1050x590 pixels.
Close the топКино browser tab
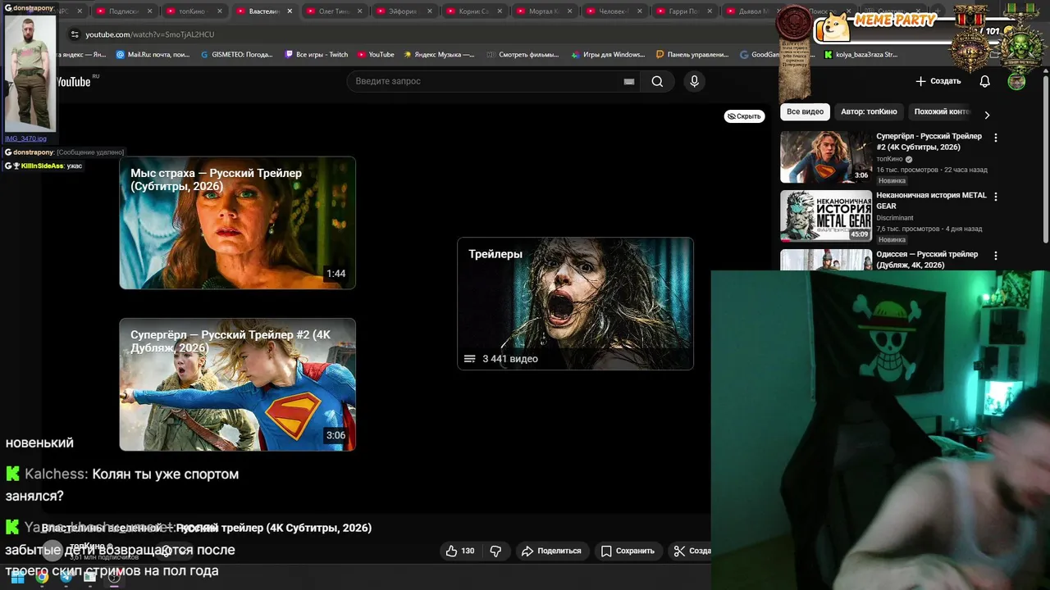coord(220,11)
